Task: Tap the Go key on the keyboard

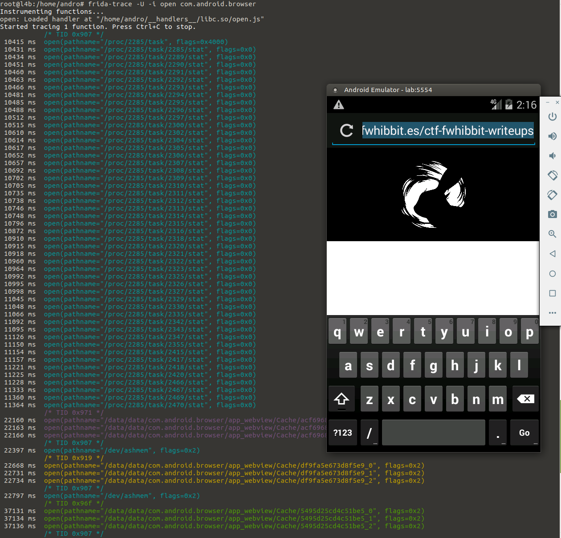Action: coord(524,433)
